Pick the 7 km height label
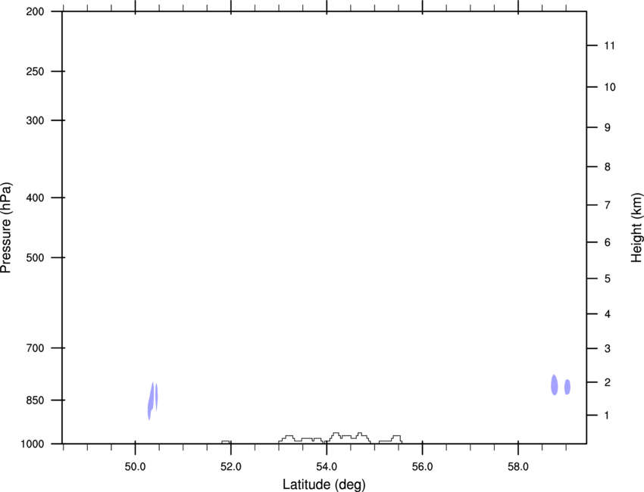 [x=608, y=205]
